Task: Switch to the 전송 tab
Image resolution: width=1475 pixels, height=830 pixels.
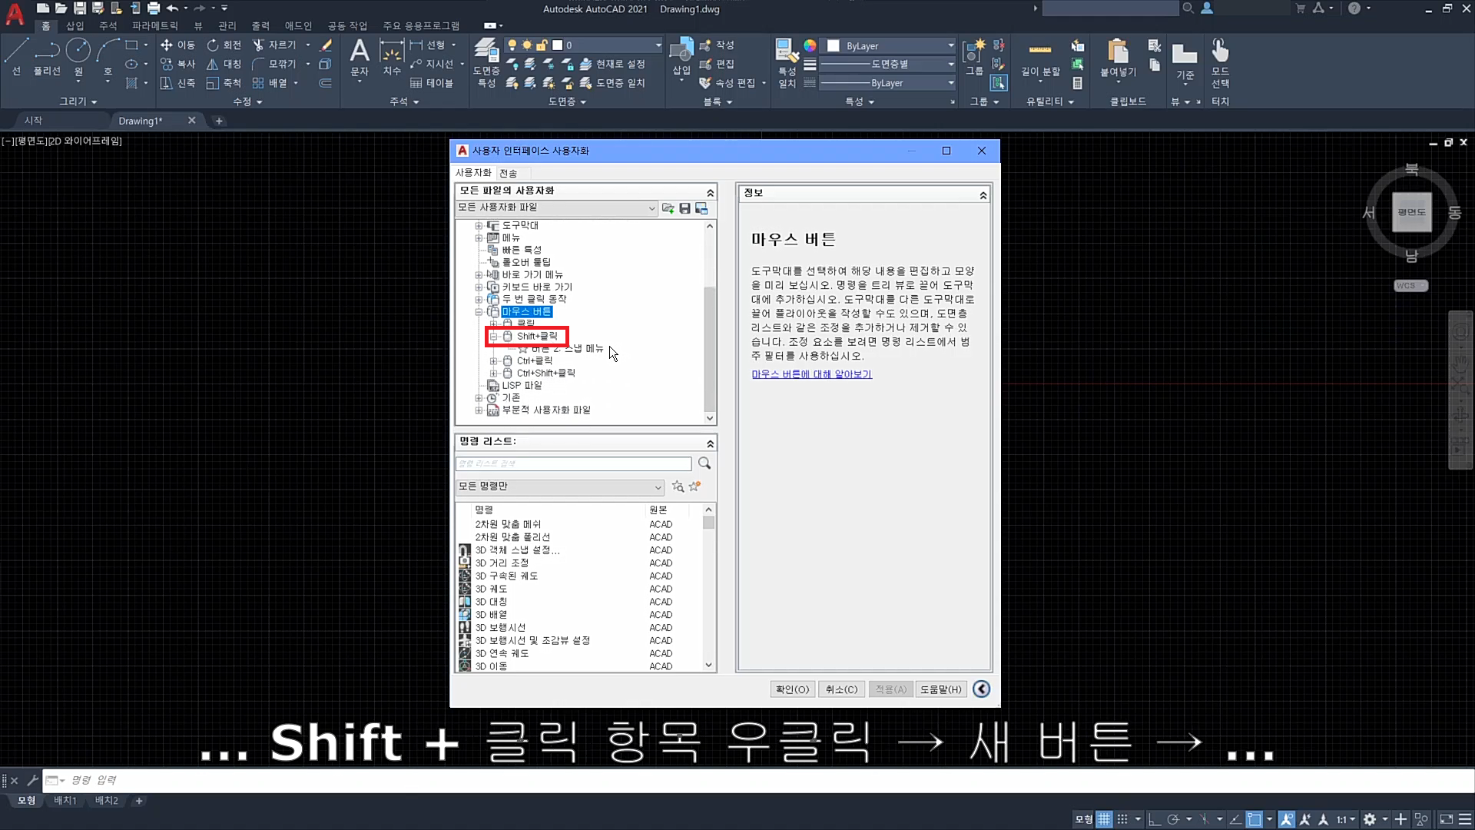Action: 508,174
